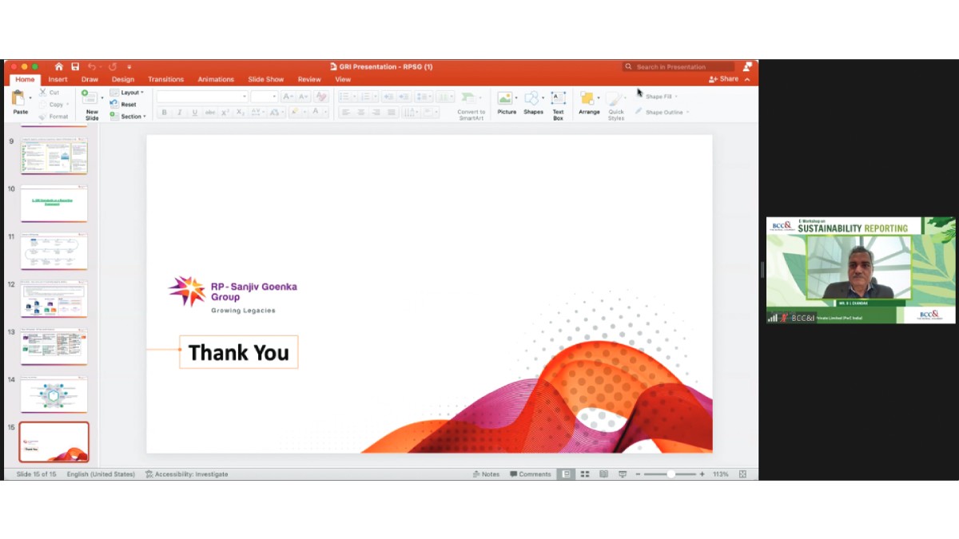Viewport: 959px width, 539px height.
Task: Click the Increase Indent icon
Action: (404, 97)
